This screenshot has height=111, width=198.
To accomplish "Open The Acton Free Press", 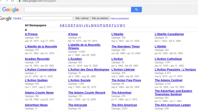I will tap(126, 80).
